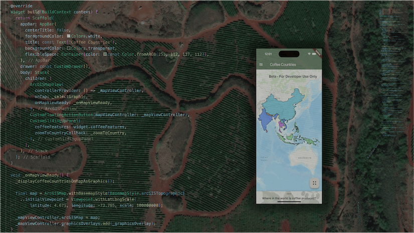Open the 'Where in the world' sliding panel

pos(289,198)
